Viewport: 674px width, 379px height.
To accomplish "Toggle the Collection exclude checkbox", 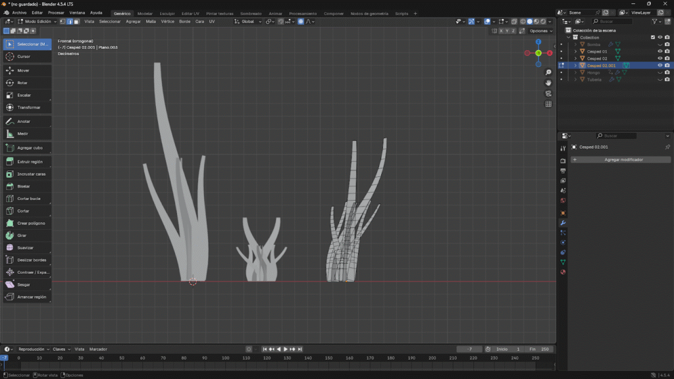I will 653,38.
